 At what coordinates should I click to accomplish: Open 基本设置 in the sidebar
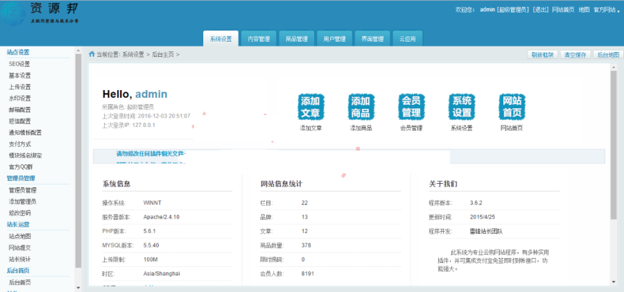click(19, 76)
